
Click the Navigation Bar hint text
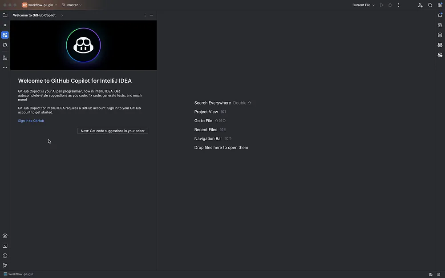point(208,139)
